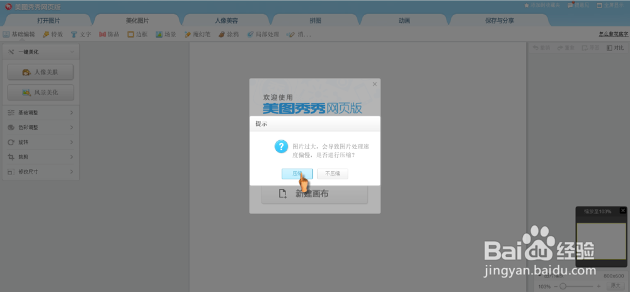Expand the 旋转 section
The width and height of the screenshot is (630, 292).
point(40,142)
